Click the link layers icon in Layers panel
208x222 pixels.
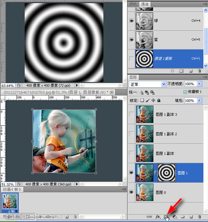(149, 216)
